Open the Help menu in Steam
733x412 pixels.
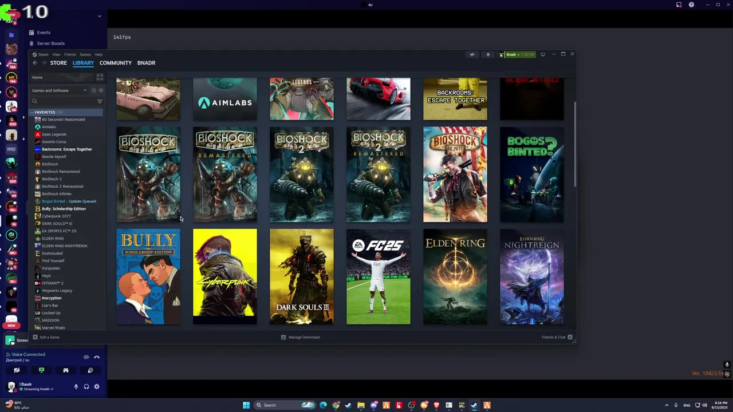(x=98, y=54)
